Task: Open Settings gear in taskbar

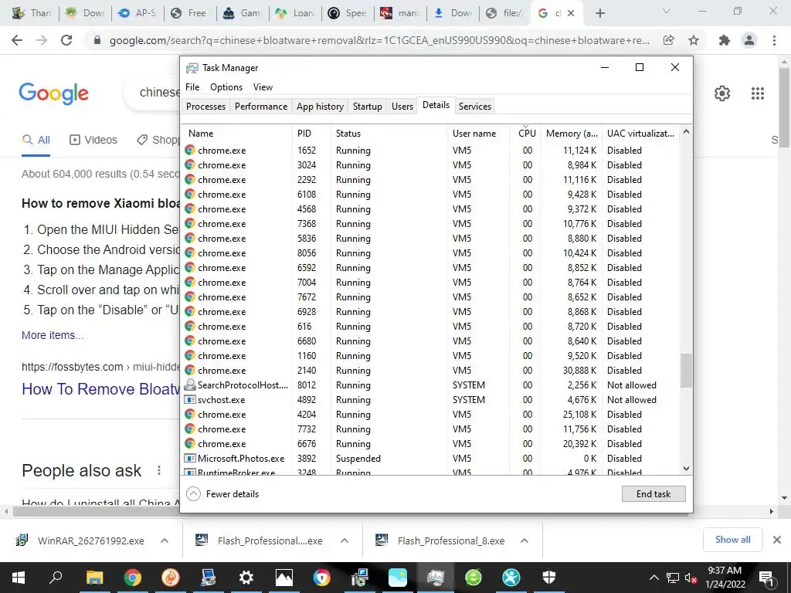Action: (246, 578)
